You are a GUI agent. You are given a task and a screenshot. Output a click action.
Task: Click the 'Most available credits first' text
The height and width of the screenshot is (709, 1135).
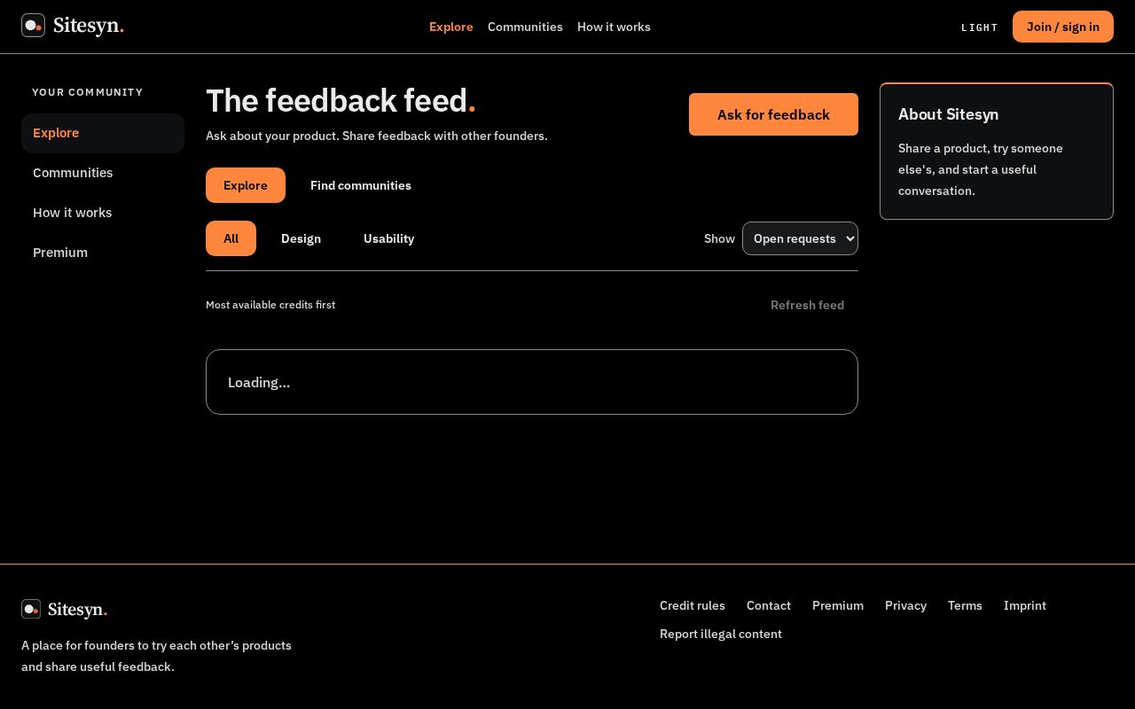[x=270, y=305]
